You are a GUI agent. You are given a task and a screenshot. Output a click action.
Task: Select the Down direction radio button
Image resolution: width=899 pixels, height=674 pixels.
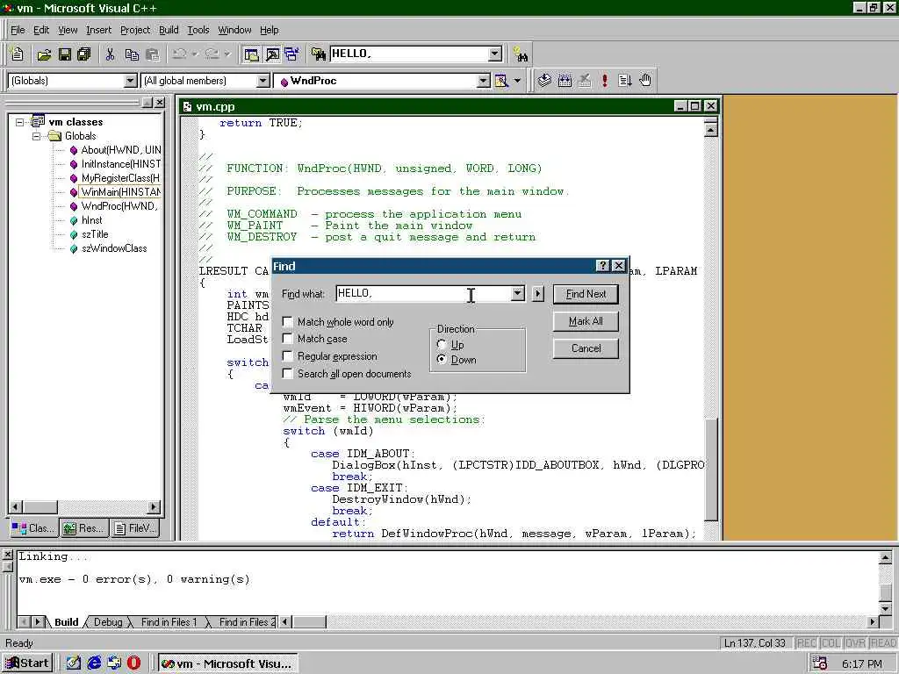coord(442,359)
